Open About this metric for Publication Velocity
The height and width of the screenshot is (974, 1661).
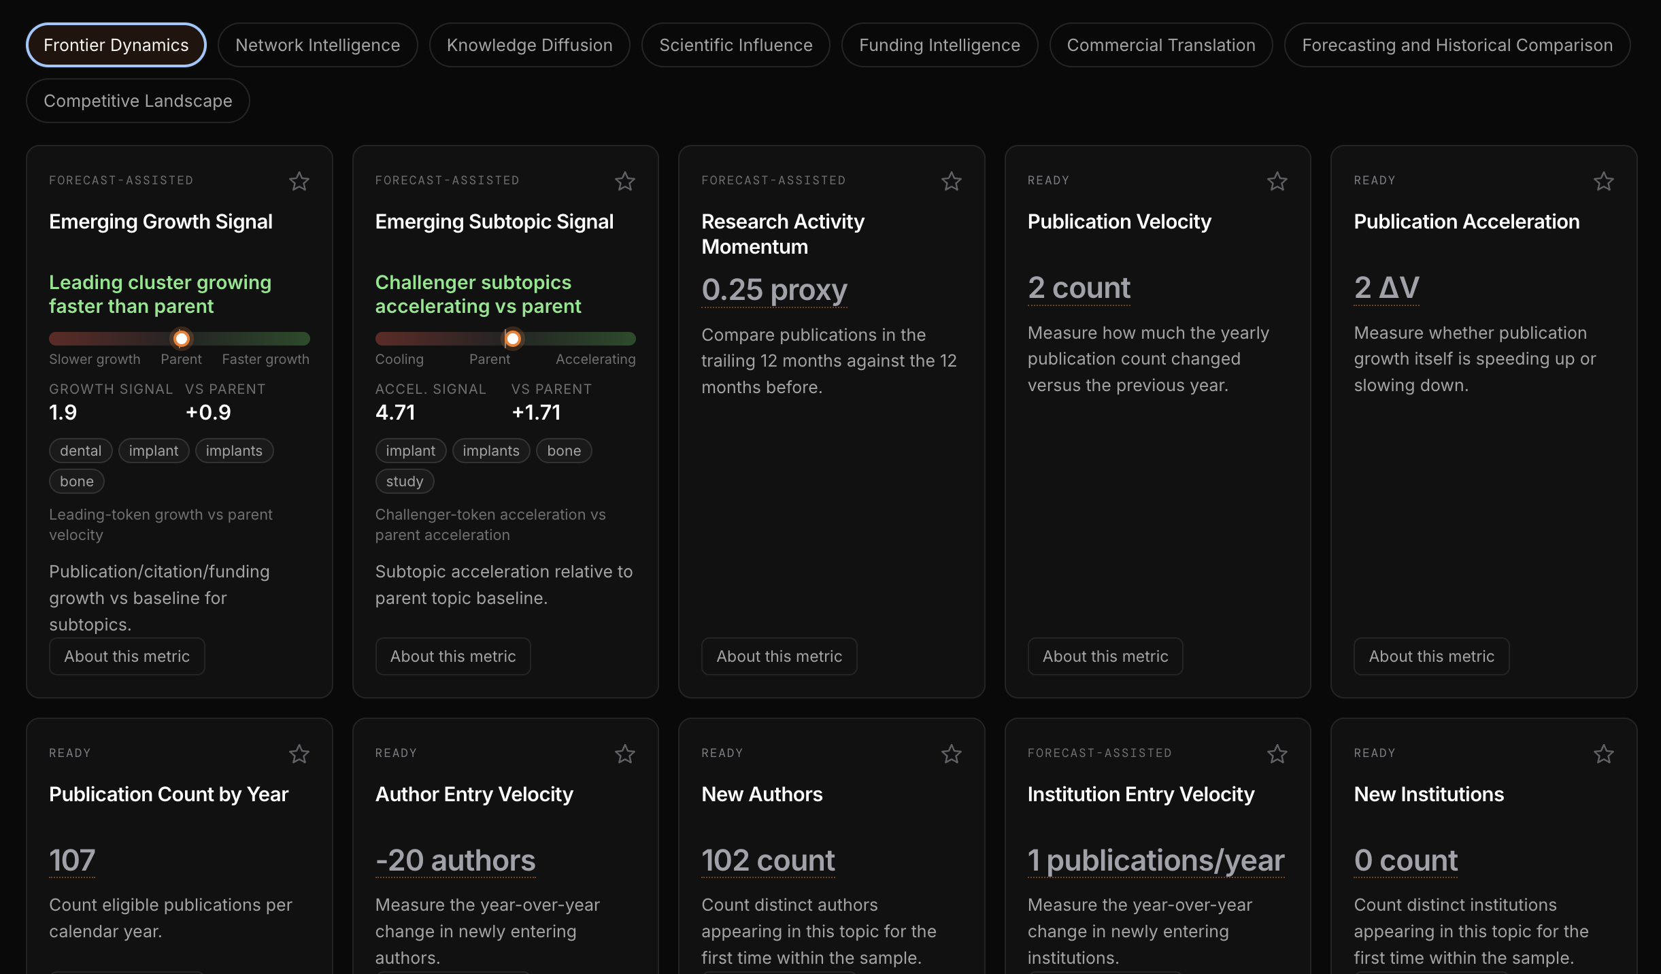click(1105, 656)
